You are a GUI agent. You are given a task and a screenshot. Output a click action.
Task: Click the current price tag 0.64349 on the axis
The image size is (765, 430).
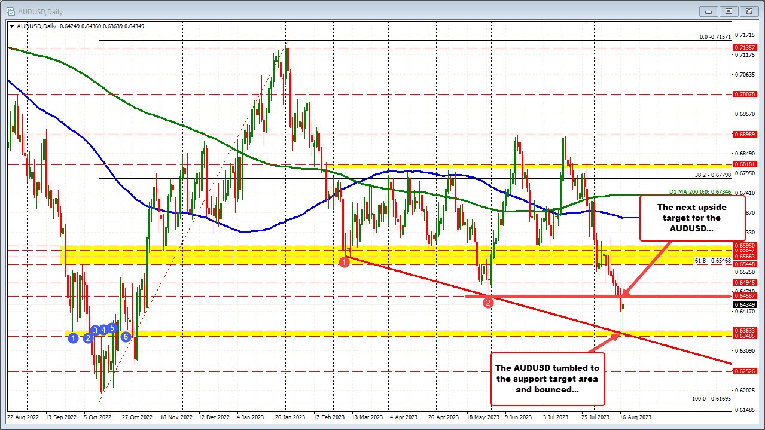[x=744, y=304]
